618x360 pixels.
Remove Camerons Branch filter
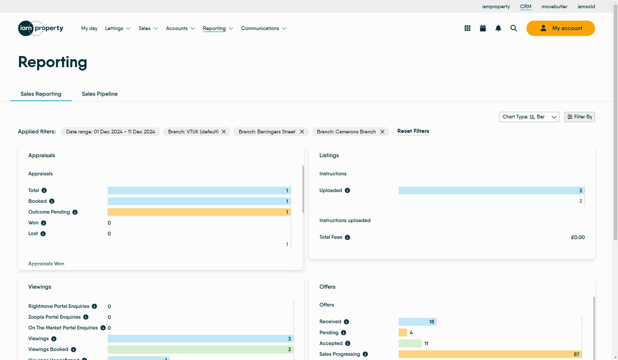382,132
